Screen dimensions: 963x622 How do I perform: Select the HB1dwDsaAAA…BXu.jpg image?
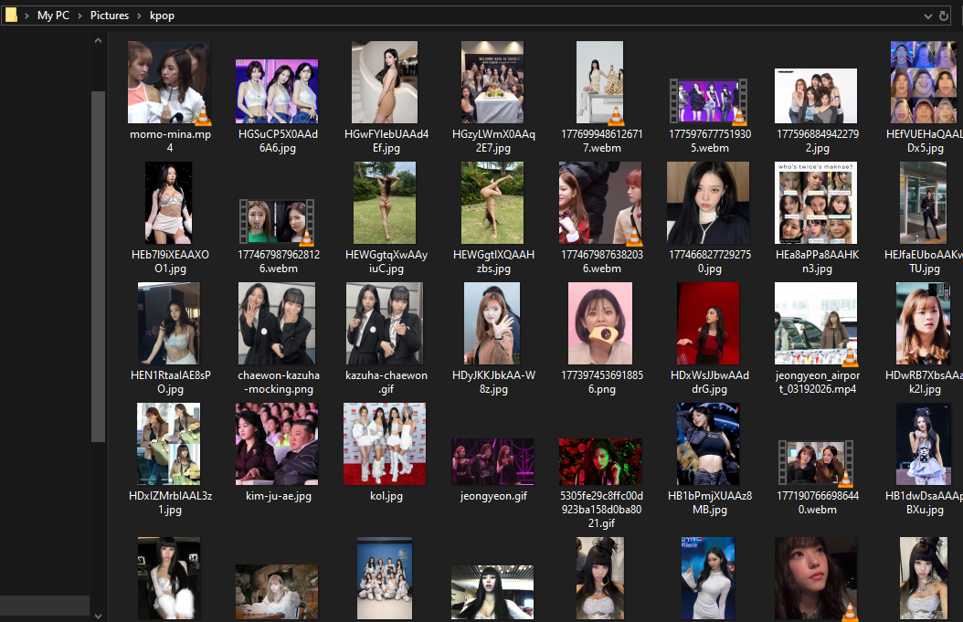(x=923, y=444)
